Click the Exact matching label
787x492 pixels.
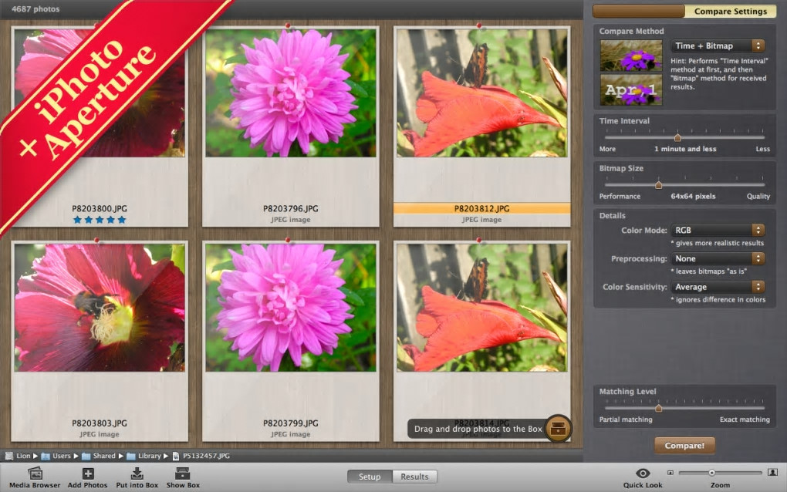tap(745, 420)
